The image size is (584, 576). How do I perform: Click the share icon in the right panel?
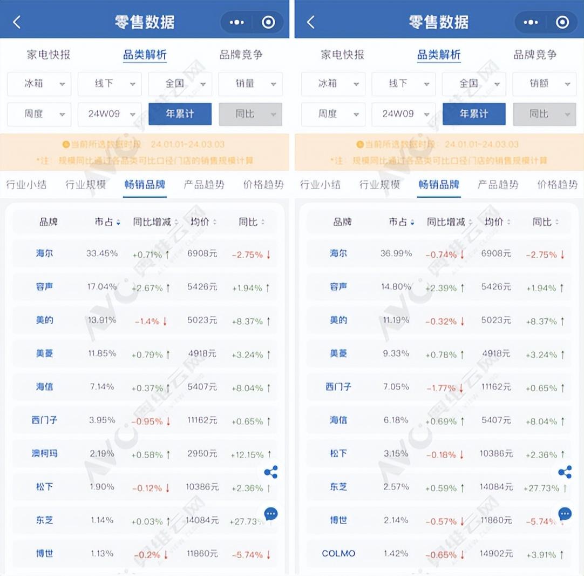coord(565,473)
